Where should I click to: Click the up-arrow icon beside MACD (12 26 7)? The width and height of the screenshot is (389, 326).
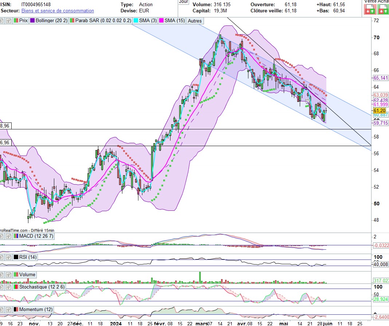pyautogui.click(x=8, y=236)
